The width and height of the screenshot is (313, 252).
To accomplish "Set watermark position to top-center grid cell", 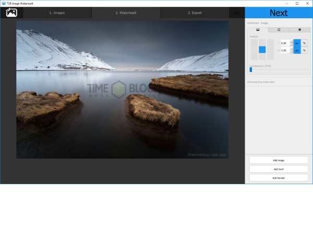I will (x=262, y=43).
